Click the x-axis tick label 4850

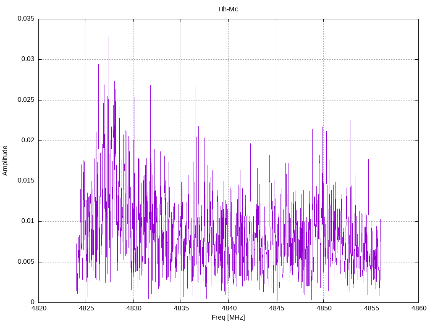pyautogui.click(x=324, y=308)
